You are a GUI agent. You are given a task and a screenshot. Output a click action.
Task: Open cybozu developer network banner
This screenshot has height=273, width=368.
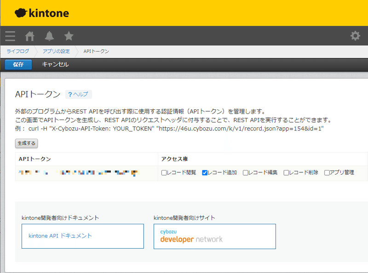pyautogui.click(x=215, y=236)
